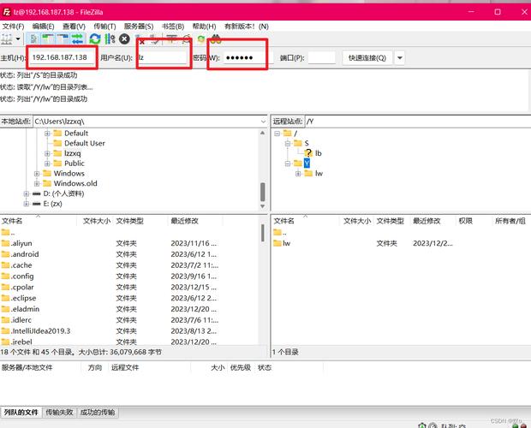Screen dimensions: 531x428
Task: Switch to the 传输失败 tab
Action: click(x=59, y=412)
